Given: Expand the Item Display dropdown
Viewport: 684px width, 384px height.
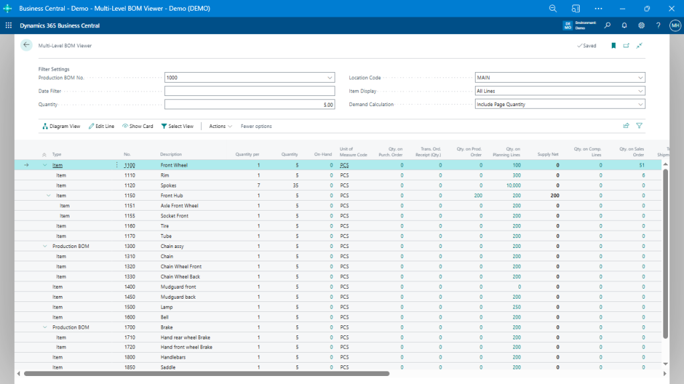Looking at the screenshot, I should pyautogui.click(x=640, y=91).
